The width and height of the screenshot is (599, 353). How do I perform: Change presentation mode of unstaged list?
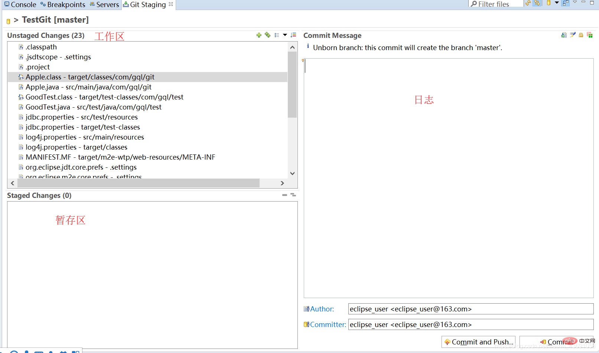(277, 35)
